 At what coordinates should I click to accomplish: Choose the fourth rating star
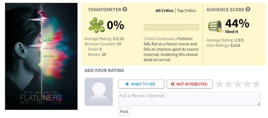[247, 84]
